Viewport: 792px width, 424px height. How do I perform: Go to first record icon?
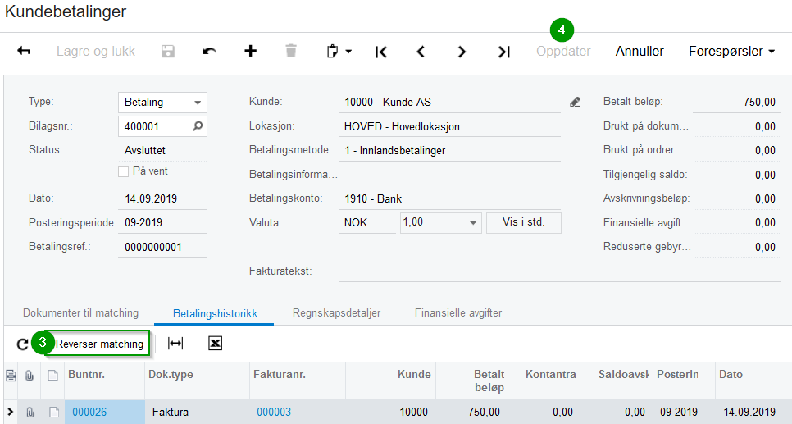pos(380,52)
